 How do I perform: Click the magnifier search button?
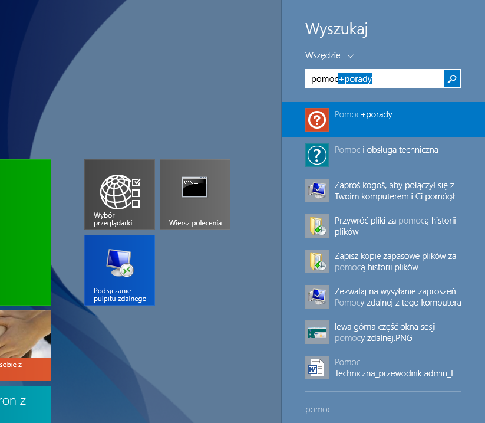tap(452, 79)
